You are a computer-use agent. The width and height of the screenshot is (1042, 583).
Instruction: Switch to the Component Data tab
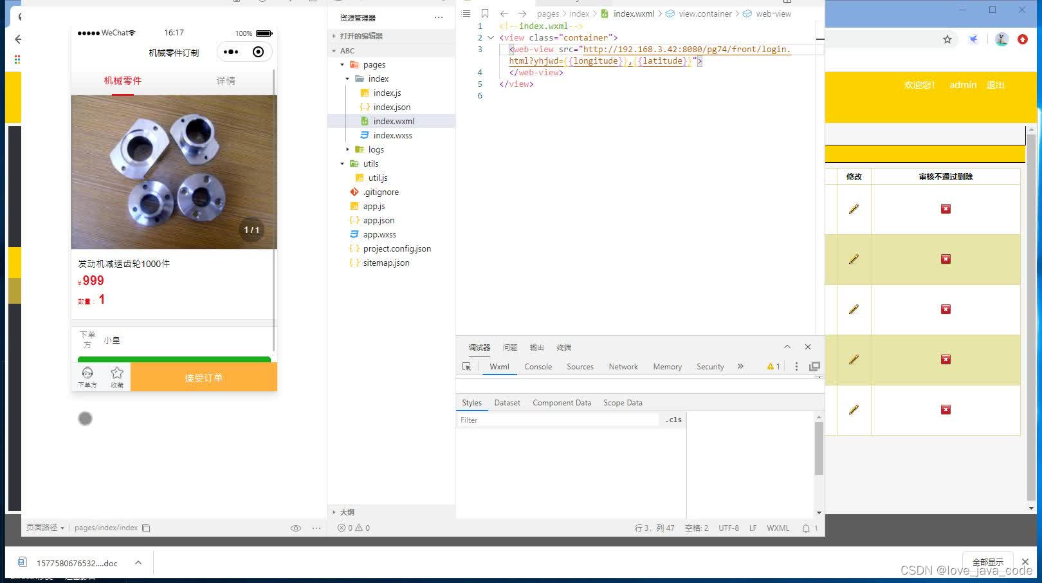point(562,403)
